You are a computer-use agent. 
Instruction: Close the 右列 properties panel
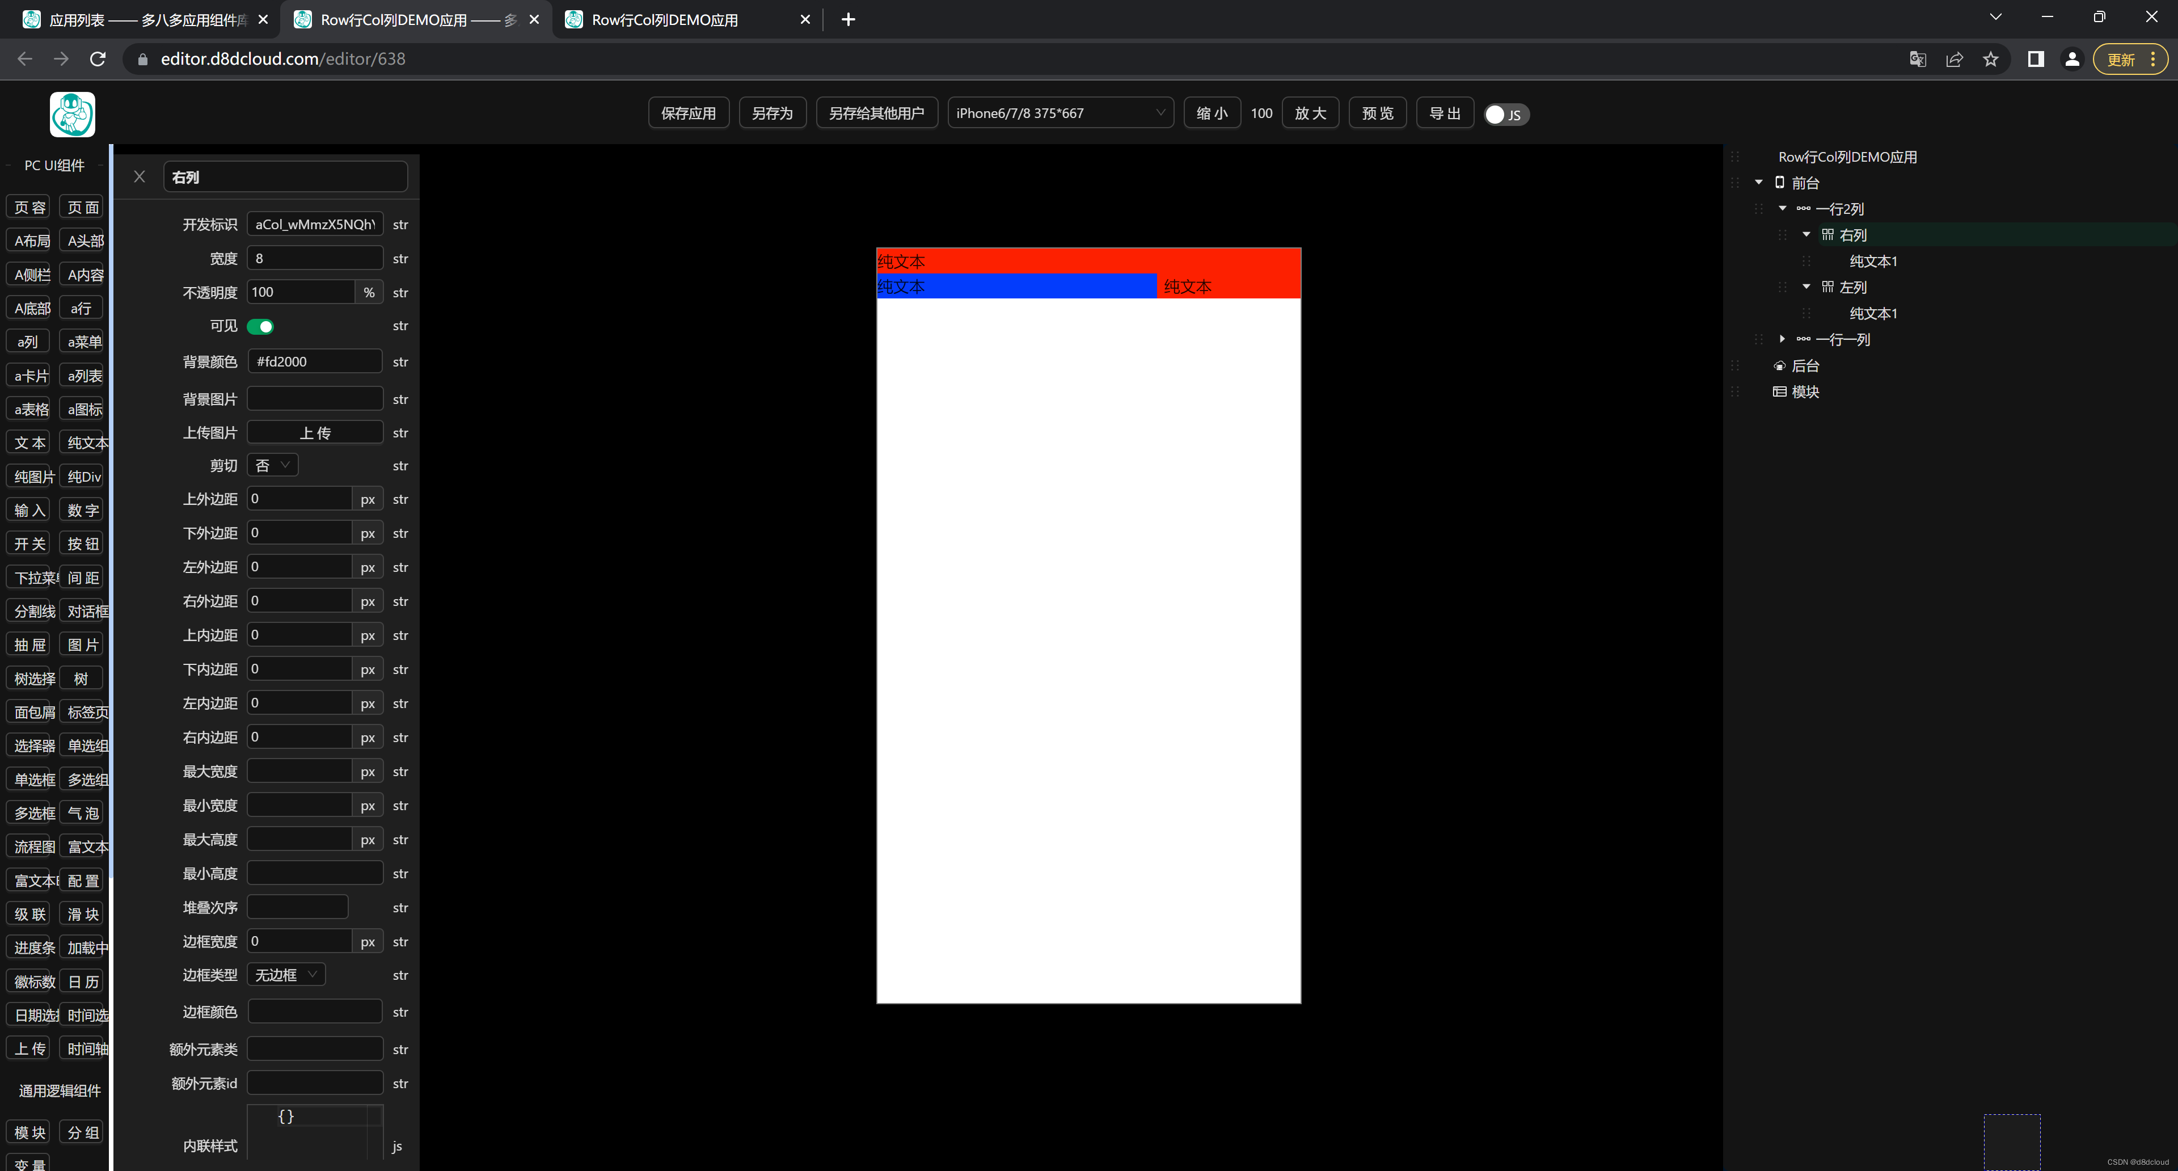pos(140,176)
